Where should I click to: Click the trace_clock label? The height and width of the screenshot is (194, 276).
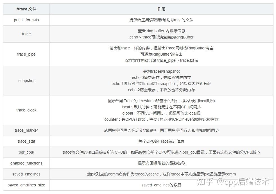pyautogui.click(x=26, y=110)
